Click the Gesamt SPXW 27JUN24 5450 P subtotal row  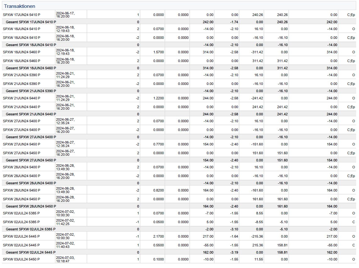point(31,160)
